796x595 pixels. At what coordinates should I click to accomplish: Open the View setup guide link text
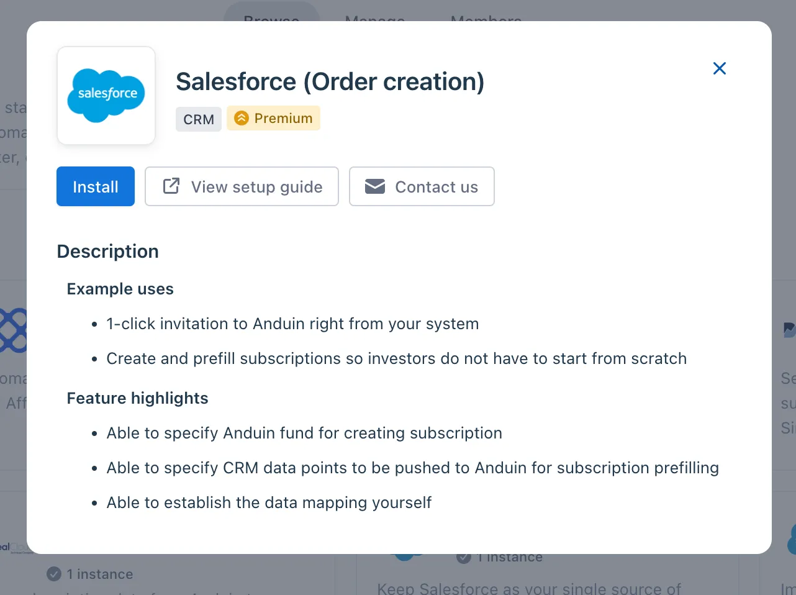(256, 187)
